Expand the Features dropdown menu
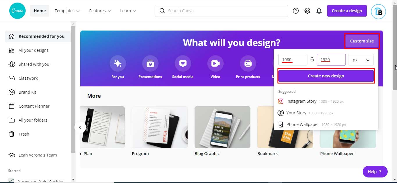397x183 pixels. pyautogui.click(x=100, y=11)
